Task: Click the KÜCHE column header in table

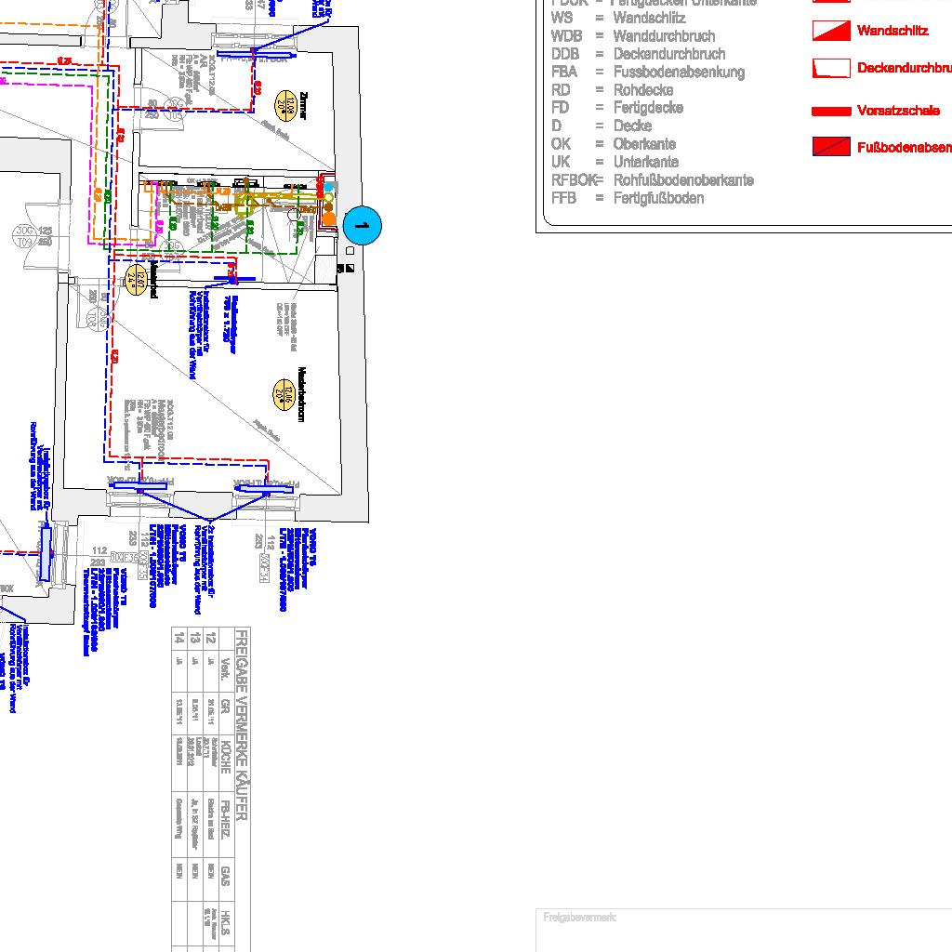Action: coord(225,756)
